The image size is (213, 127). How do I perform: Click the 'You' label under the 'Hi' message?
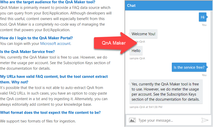(x=204, y=25)
